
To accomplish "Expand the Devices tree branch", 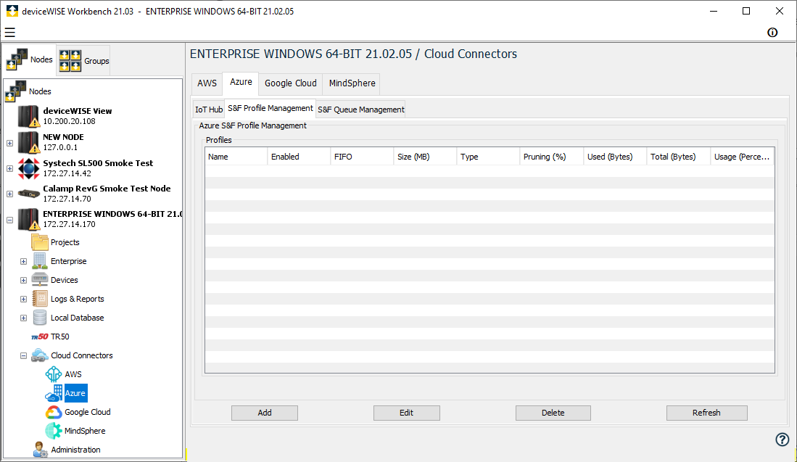I will (x=23, y=280).
